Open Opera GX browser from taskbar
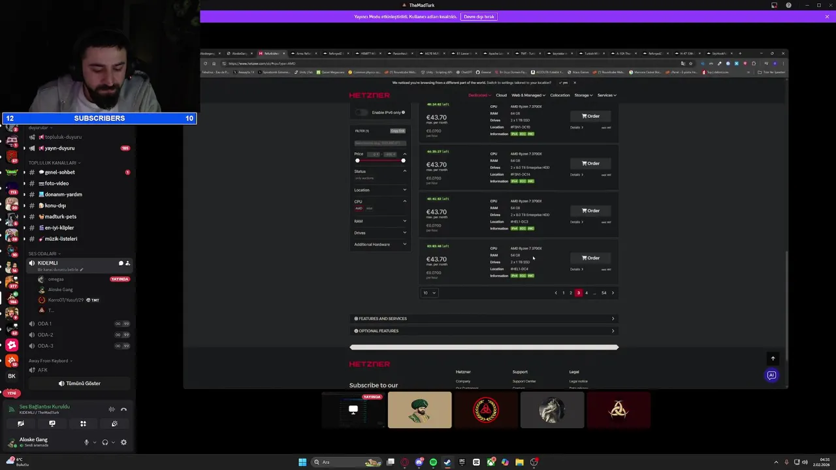Viewport: 836px width, 470px height. (404, 462)
